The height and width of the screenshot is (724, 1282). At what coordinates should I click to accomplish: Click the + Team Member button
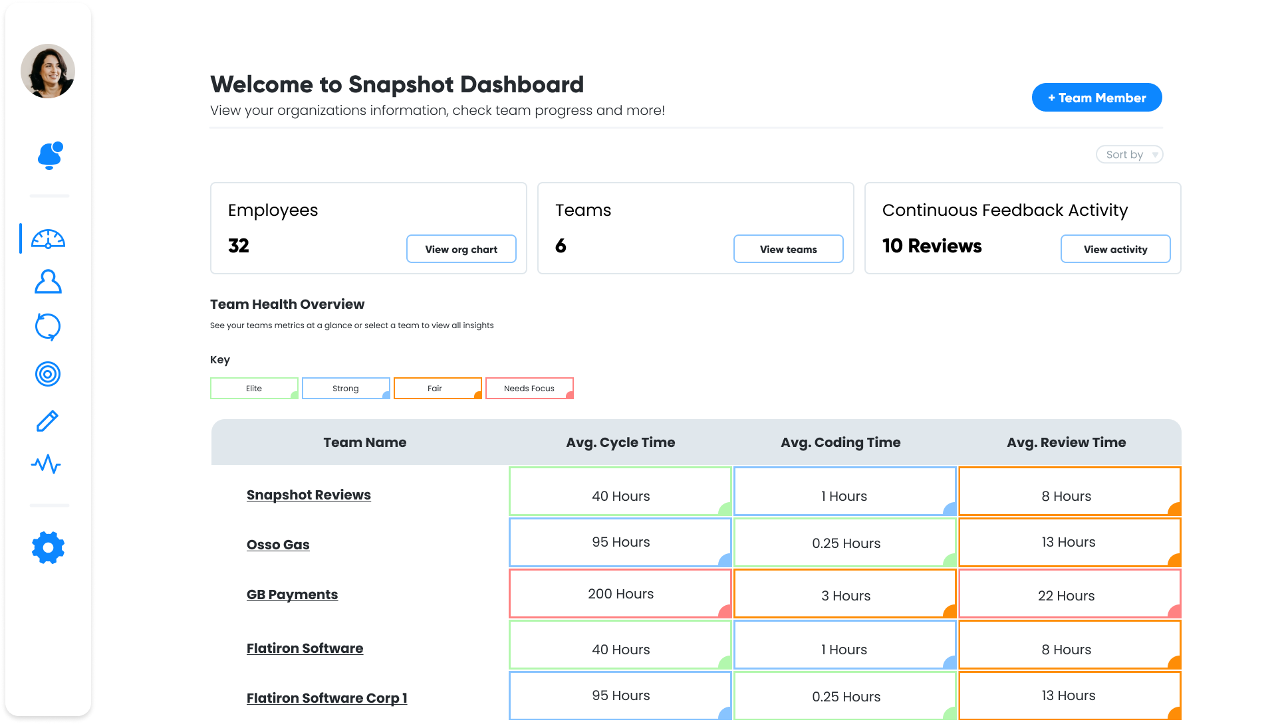(x=1096, y=97)
